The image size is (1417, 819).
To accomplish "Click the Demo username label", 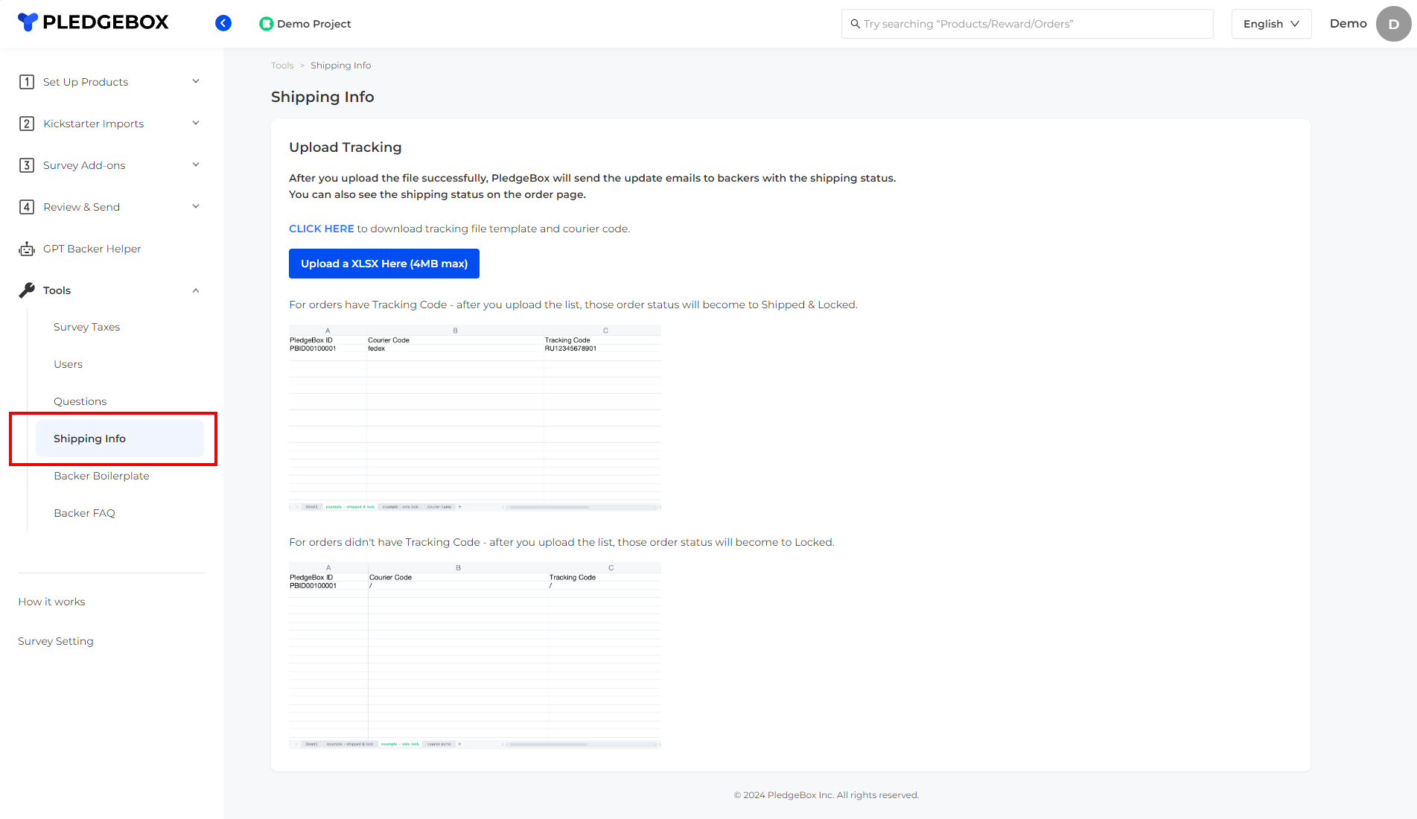I will (x=1348, y=24).
